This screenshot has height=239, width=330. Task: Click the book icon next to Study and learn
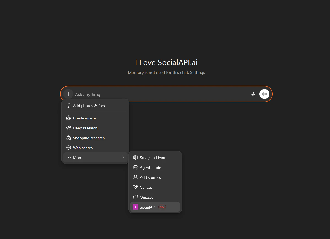(x=135, y=157)
